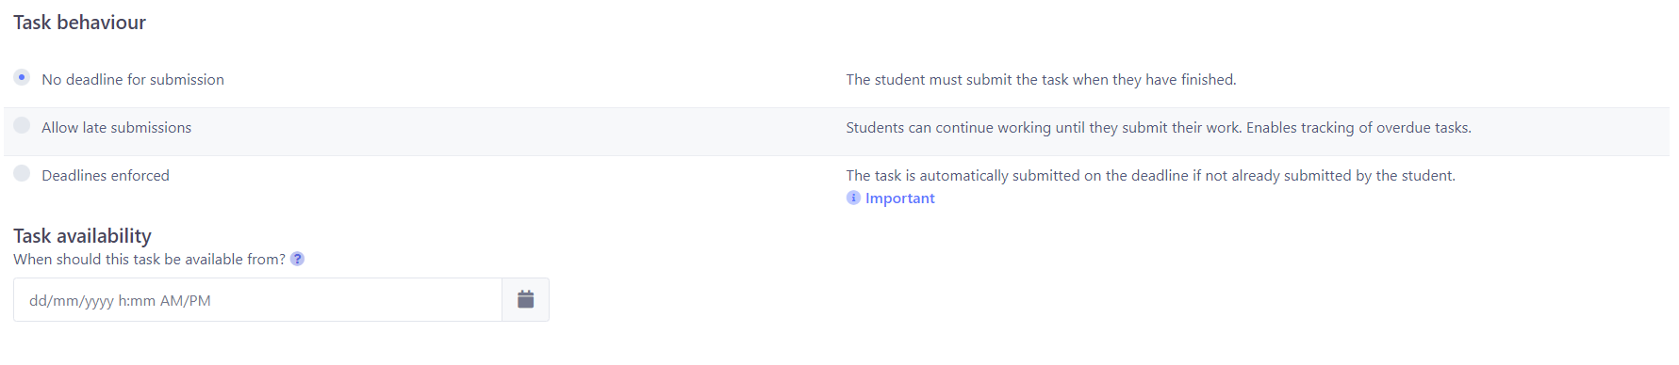This screenshot has height=365, width=1679.
Task: Click the Allow late submissions label text
Action: click(x=116, y=128)
